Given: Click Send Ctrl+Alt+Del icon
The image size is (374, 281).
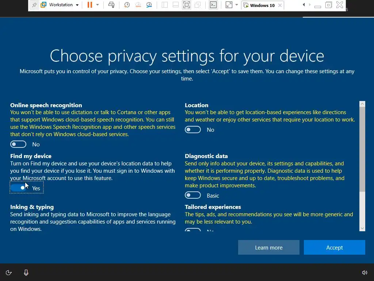Looking at the screenshot, I should point(111,5).
